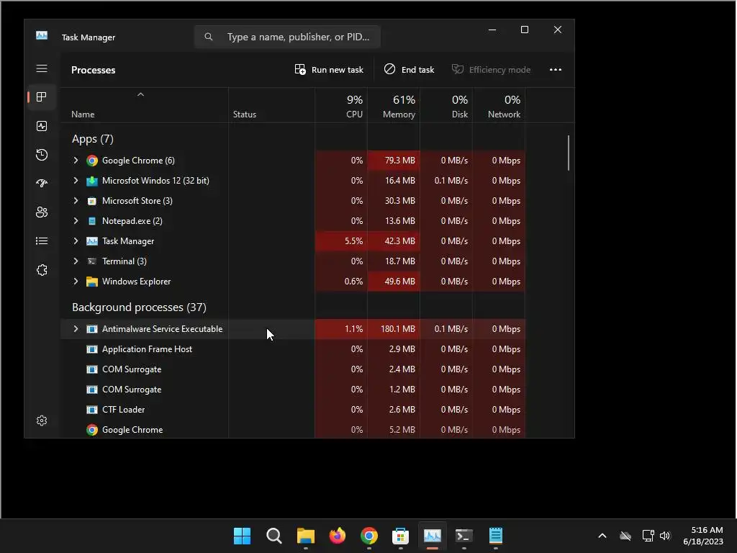Open taskbar Search
The height and width of the screenshot is (553, 737).
pyautogui.click(x=274, y=536)
